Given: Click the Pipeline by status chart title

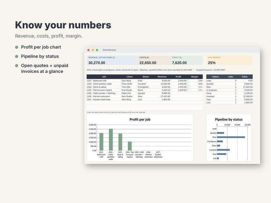Looking at the screenshot, I should coord(229,119).
